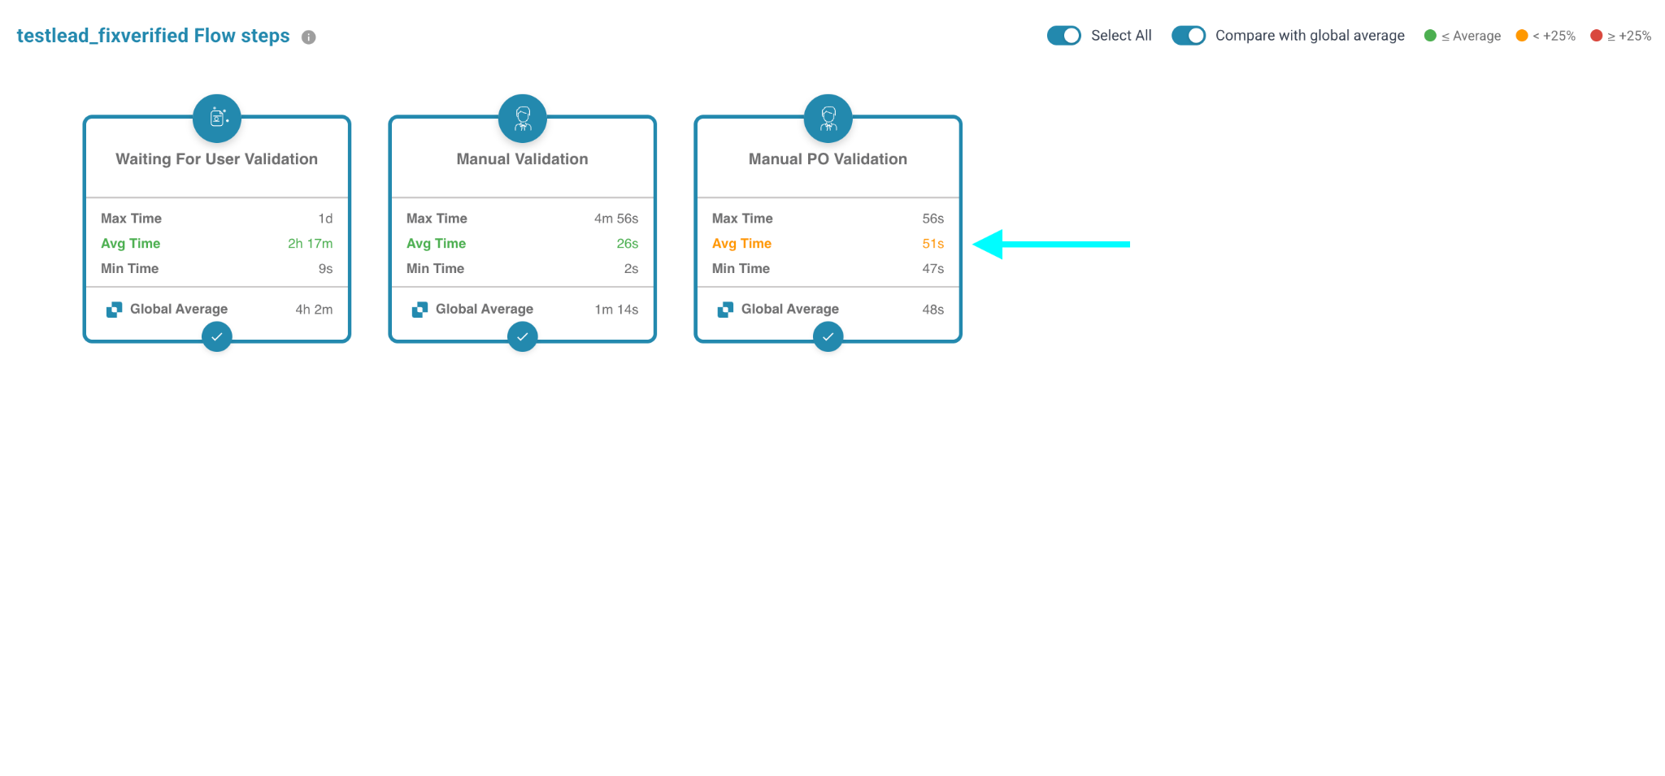1665x776 pixels.
Task: Click the testlead_fixverified Flow steps title
Action: point(154,36)
